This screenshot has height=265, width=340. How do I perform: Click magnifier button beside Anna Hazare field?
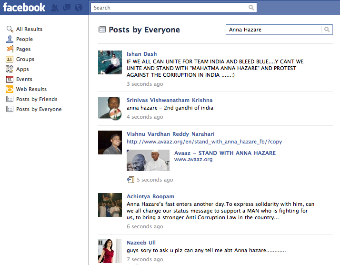(327, 29)
